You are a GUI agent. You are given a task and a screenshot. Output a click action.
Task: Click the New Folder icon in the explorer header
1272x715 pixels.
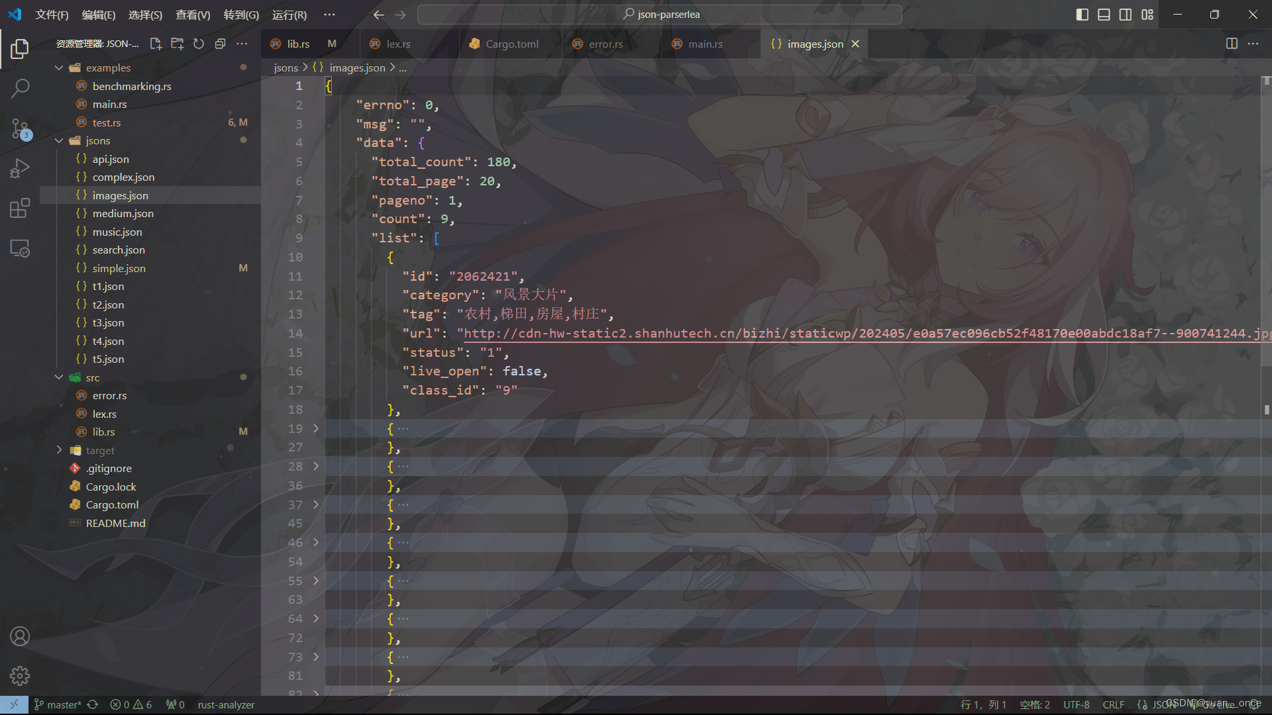point(177,44)
